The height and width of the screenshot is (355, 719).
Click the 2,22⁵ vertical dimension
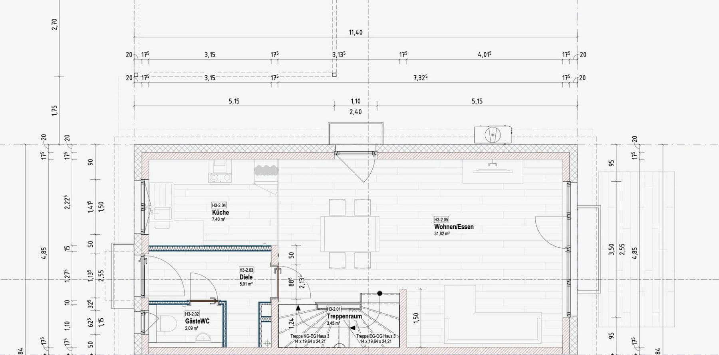67,202
